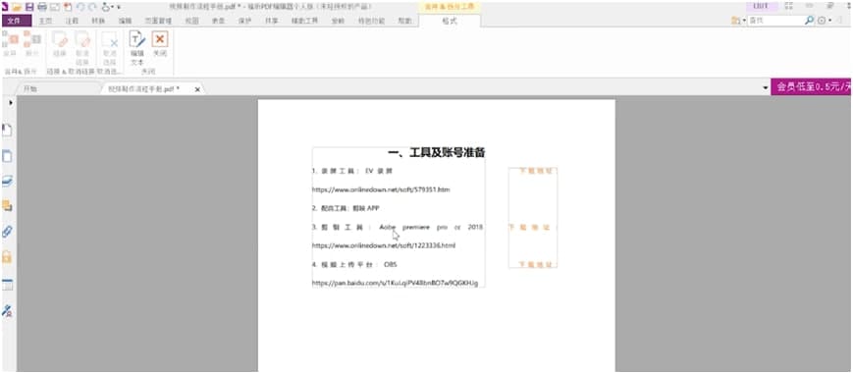The image size is (853, 374).
Task: Click the heading 一、工具及账号准备
Action: coord(436,153)
